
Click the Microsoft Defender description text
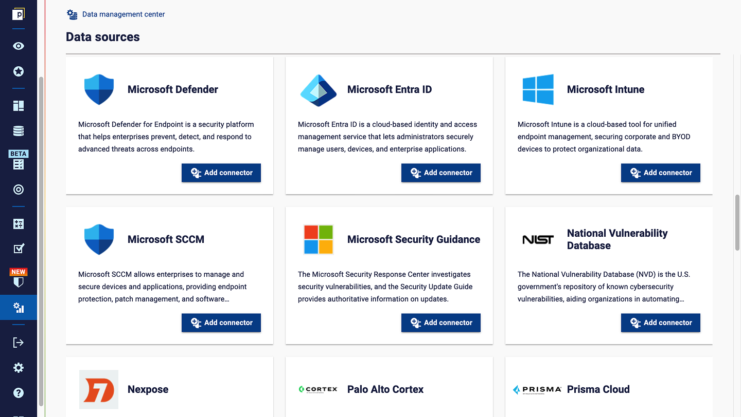point(166,137)
